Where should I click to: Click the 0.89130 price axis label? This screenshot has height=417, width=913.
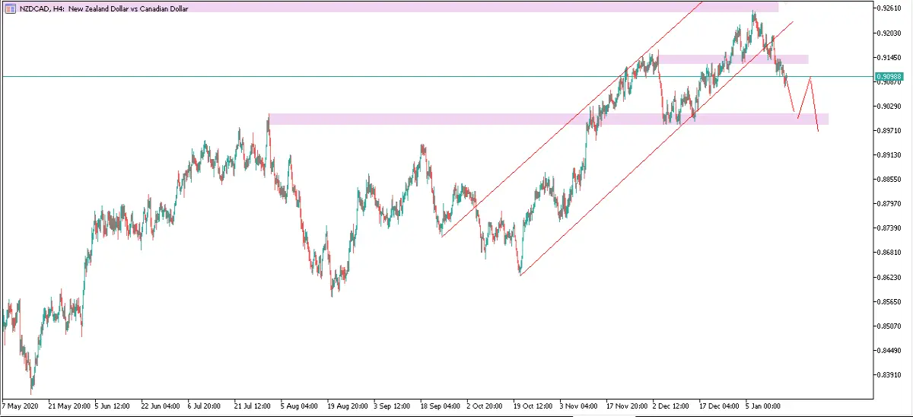(889, 154)
